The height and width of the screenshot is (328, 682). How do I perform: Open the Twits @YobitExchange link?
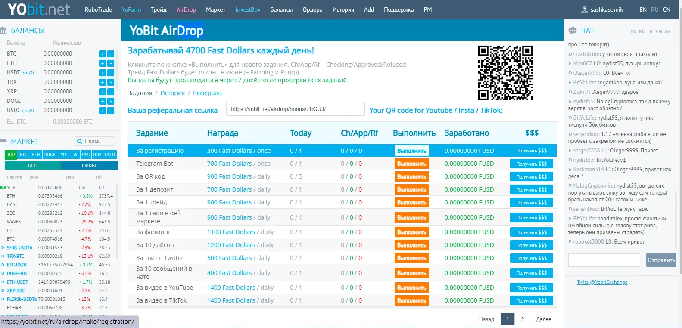pos(602,282)
